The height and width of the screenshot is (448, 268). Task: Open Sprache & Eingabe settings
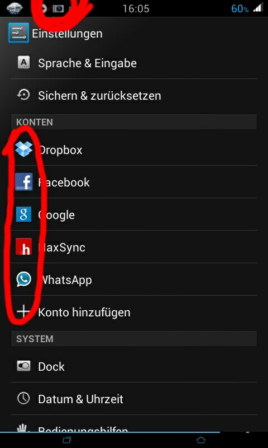(134, 63)
